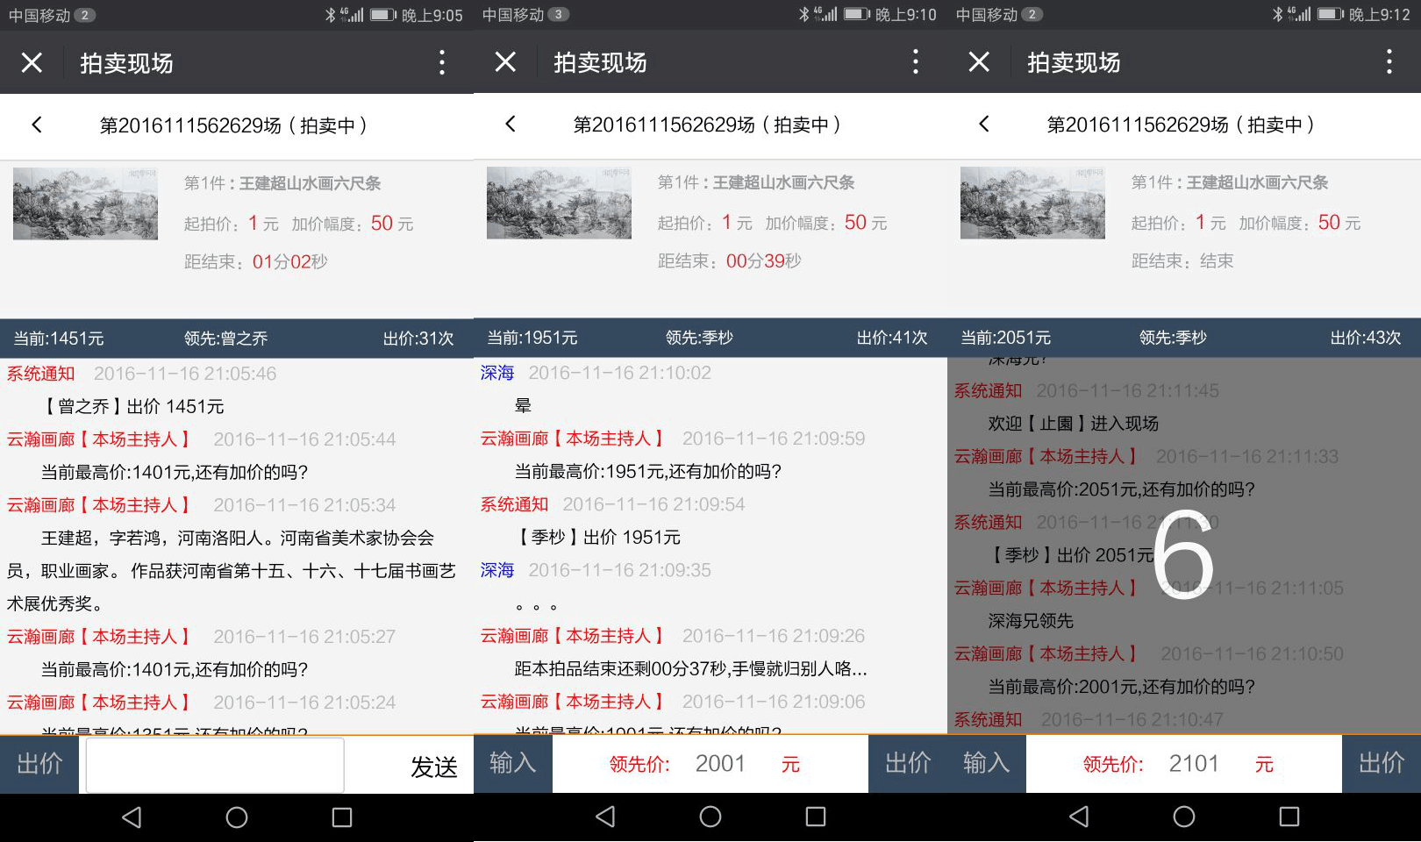Open the painting thumbnail in the 9:12 screenshot
The image size is (1421, 842).
1032,203
